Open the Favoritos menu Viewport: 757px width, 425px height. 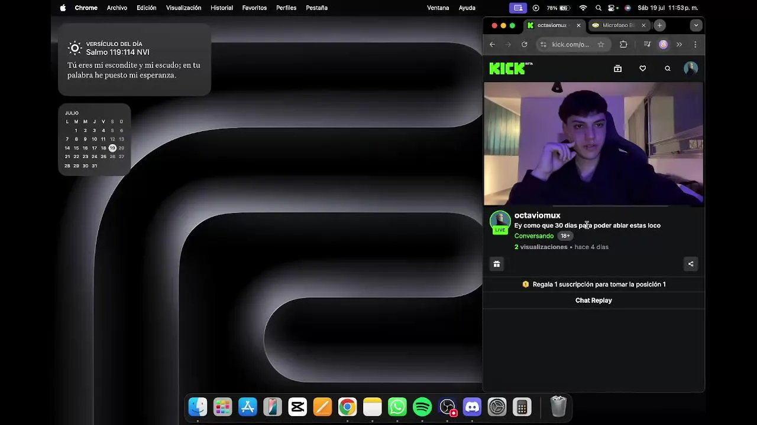click(x=254, y=8)
